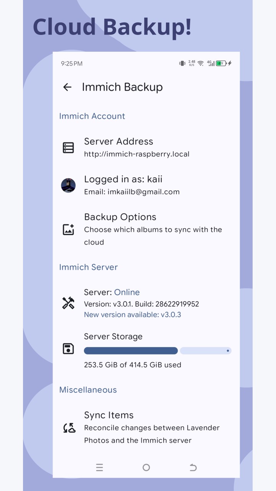276x491 pixels.
Task: Click the 'Cloud Backup!' banner heading
Action: 112,27
